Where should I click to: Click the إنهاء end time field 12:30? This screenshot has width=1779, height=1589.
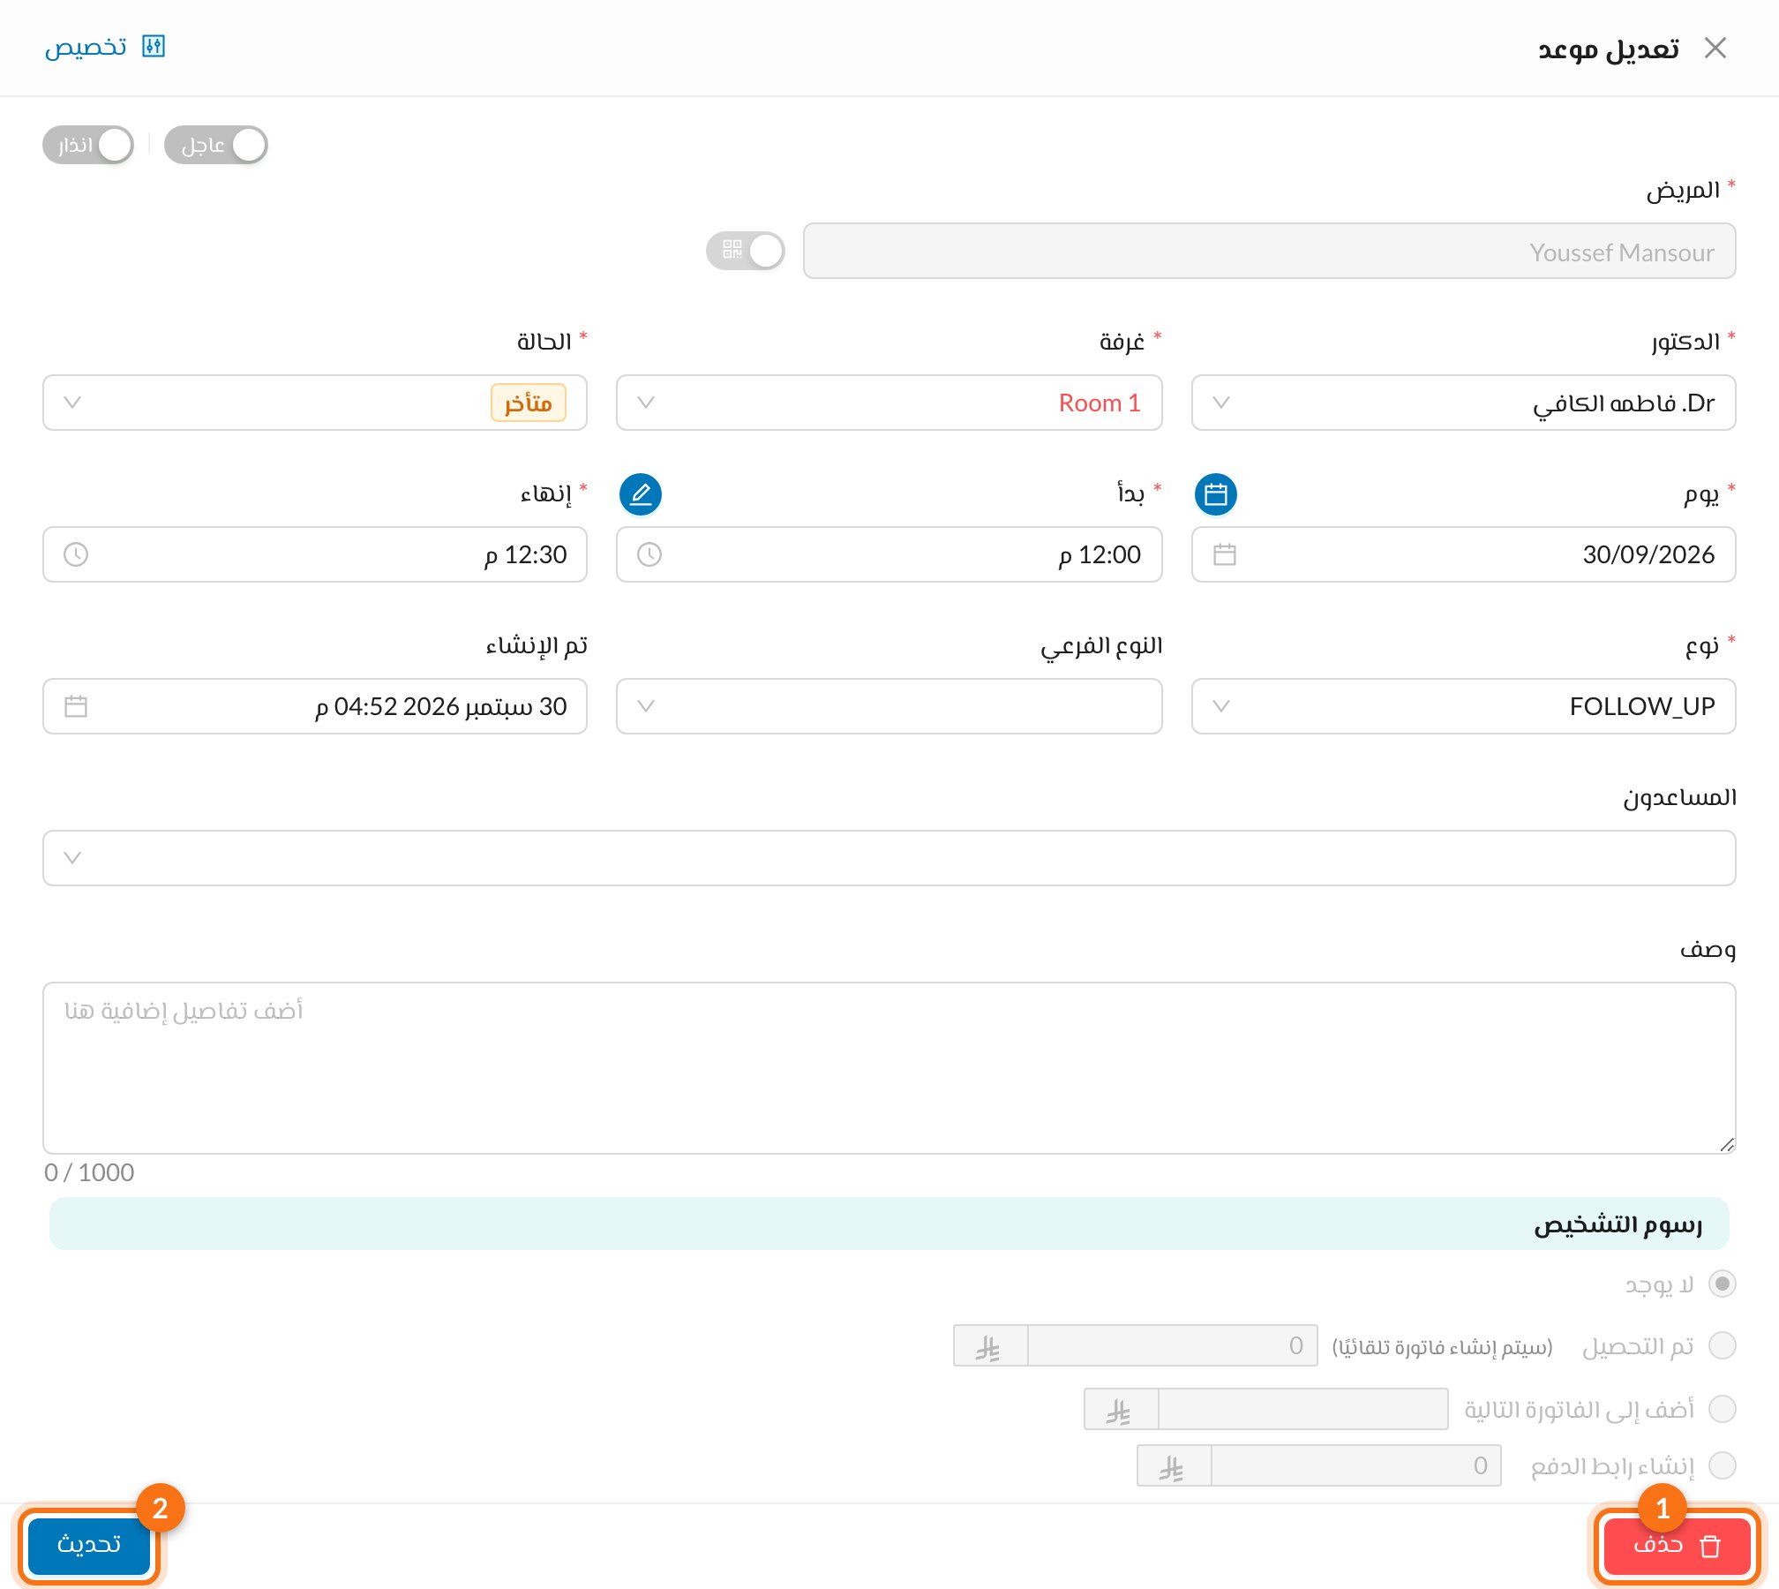coord(315,554)
